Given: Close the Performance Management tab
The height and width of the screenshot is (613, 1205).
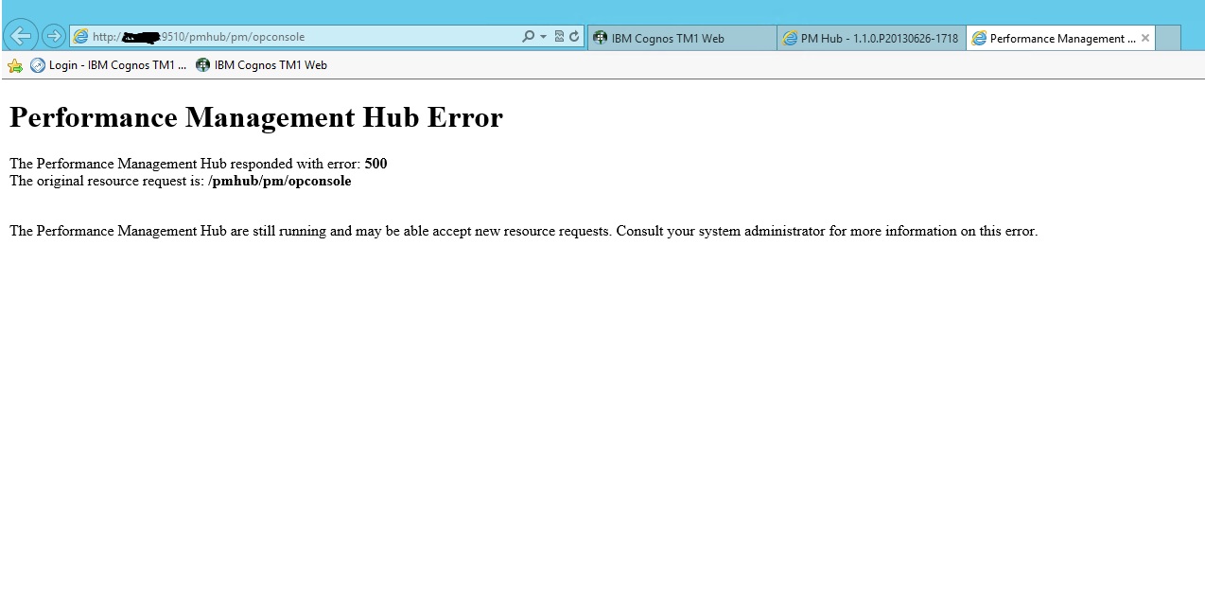Looking at the screenshot, I should pyautogui.click(x=1145, y=38).
